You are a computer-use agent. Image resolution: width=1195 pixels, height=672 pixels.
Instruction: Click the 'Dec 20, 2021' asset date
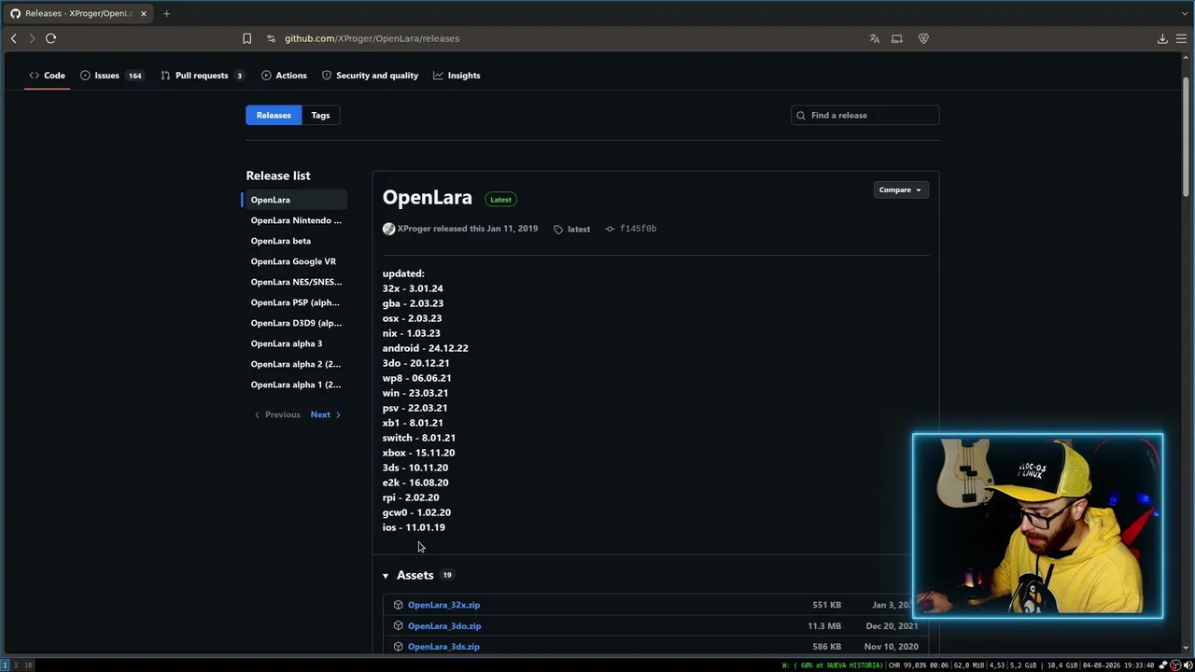click(x=891, y=626)
